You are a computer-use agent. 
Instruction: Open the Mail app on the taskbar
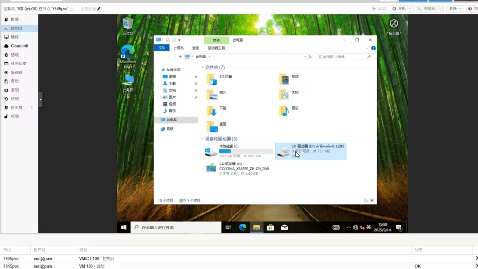(x=284, y=227)
